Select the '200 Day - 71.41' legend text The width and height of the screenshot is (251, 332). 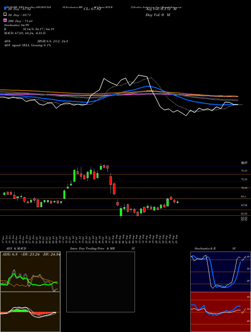(x=20, y=21)
